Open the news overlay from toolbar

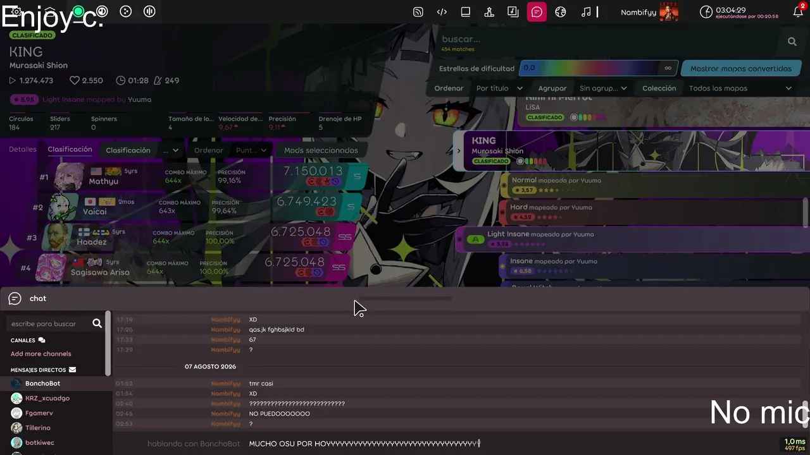(418, 12)
